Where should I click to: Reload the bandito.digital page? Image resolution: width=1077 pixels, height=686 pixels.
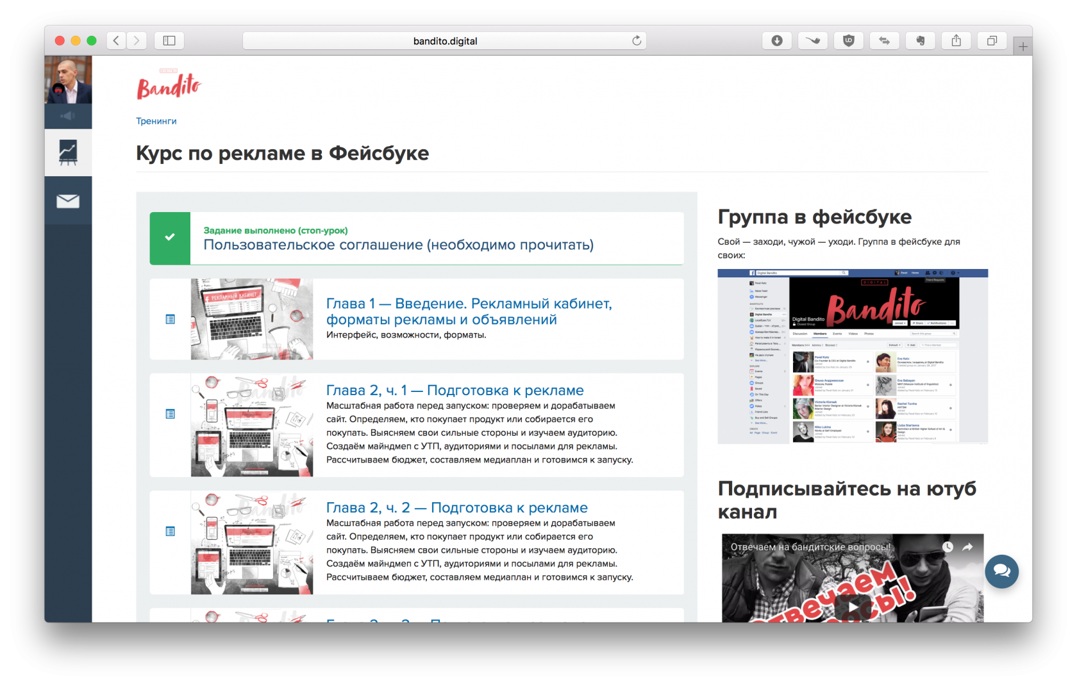637,40
